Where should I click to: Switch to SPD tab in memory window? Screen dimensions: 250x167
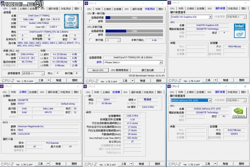125,92
